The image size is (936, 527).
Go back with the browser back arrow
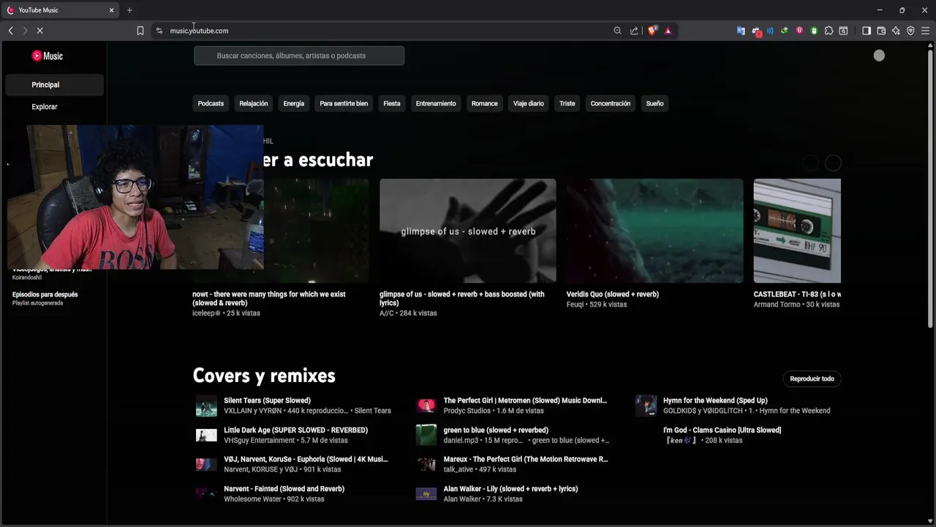pos(10,31)
